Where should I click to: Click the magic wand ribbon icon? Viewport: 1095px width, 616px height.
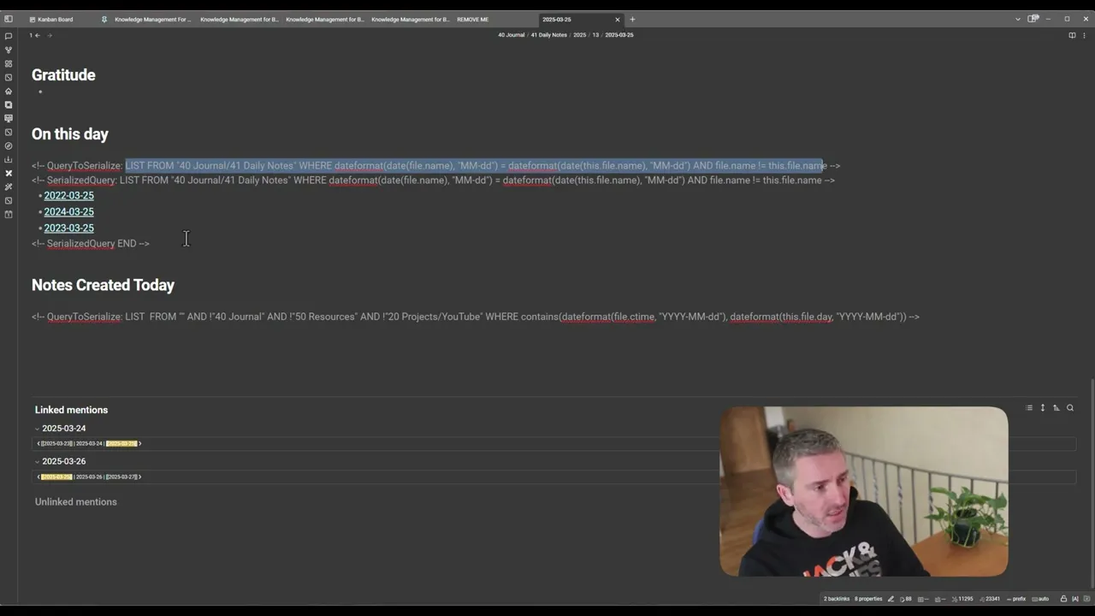click(x=9, y=187)
